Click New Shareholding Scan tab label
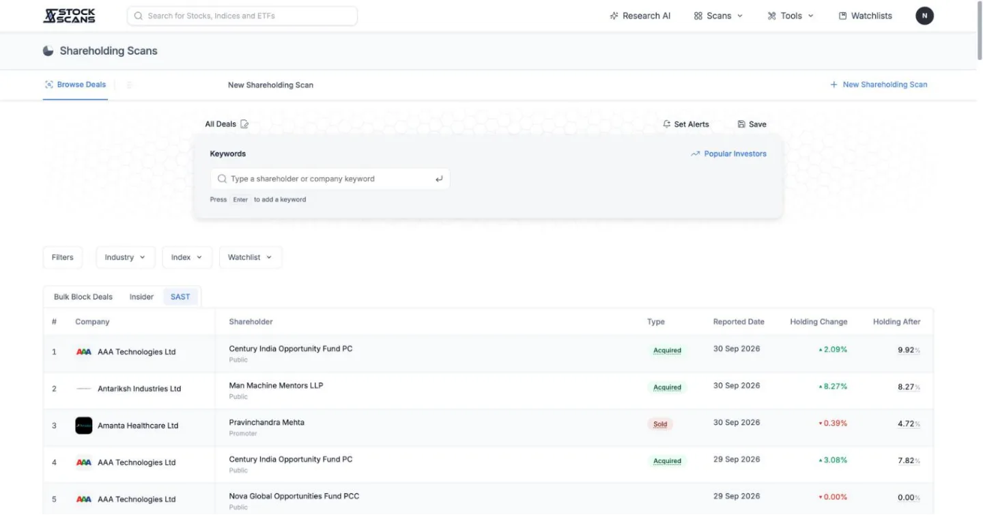 [270, 85]
